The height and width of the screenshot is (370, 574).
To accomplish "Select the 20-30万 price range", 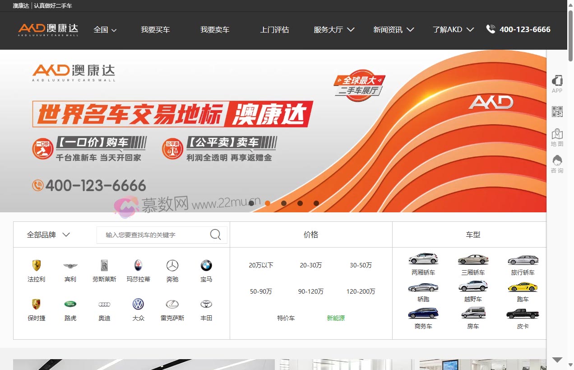I will pos(310,266).
